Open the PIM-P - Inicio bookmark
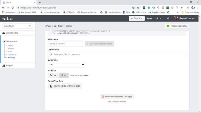Image resolution: width=201 pixels, height=113 pixels. coord(139,12)
